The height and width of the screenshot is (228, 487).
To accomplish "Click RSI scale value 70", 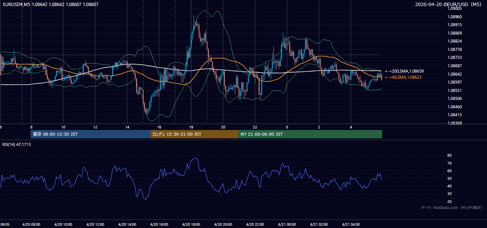I will click(449, 163).
